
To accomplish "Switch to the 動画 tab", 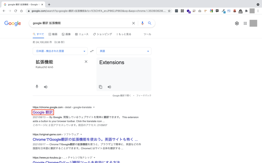I will coord(53,34).
